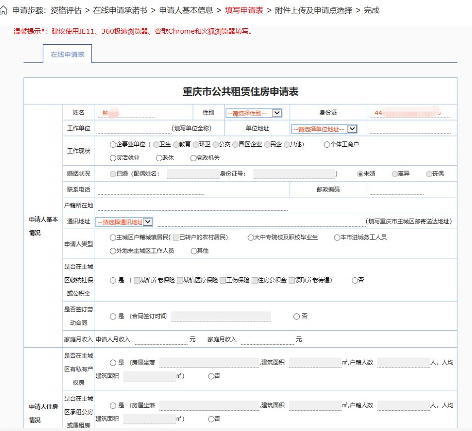The image size is (472, 431).
Task: Check the 已转户的农村居民 box
Action: (x=176, y=238)
